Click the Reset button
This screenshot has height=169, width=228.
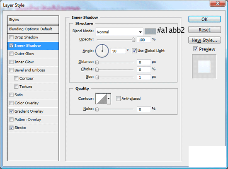204,30
